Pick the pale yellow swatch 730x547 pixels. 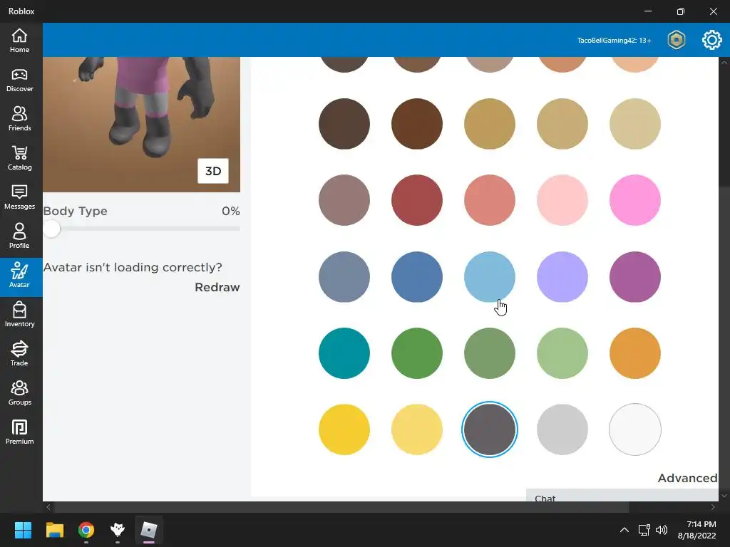416,429
